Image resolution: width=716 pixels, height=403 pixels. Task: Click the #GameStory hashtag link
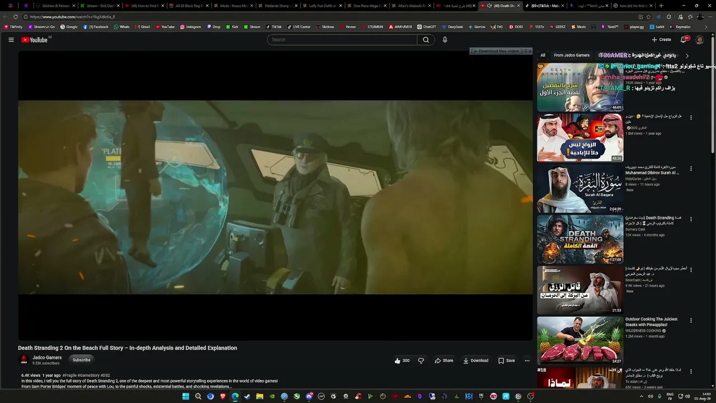pyautogui.click(x=89, y=376)
